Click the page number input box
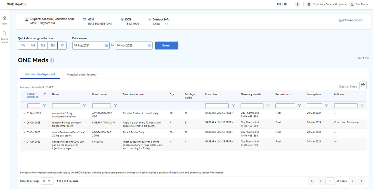The image size is (373, 189). click(x=330, y=181)
